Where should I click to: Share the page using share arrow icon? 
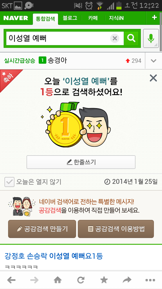(127, 280)
